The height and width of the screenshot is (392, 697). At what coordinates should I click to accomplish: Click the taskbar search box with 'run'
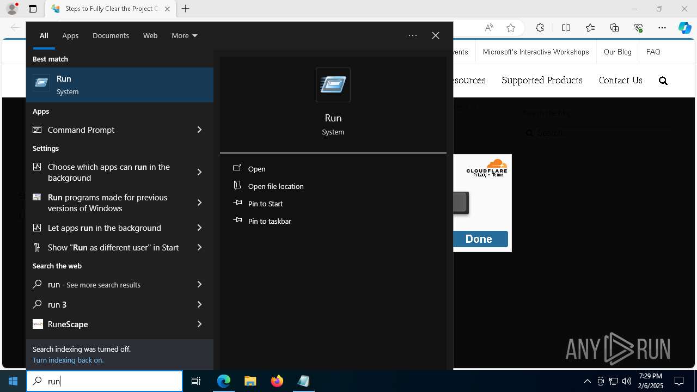tap(105, 381)
